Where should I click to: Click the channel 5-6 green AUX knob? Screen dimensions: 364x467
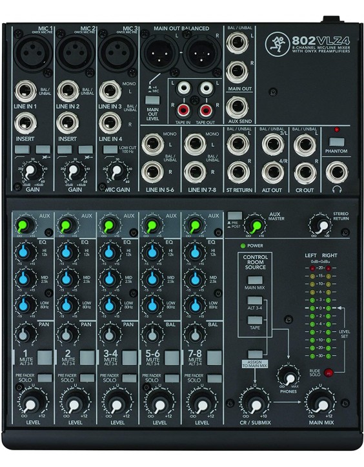[x=152, y=225]
